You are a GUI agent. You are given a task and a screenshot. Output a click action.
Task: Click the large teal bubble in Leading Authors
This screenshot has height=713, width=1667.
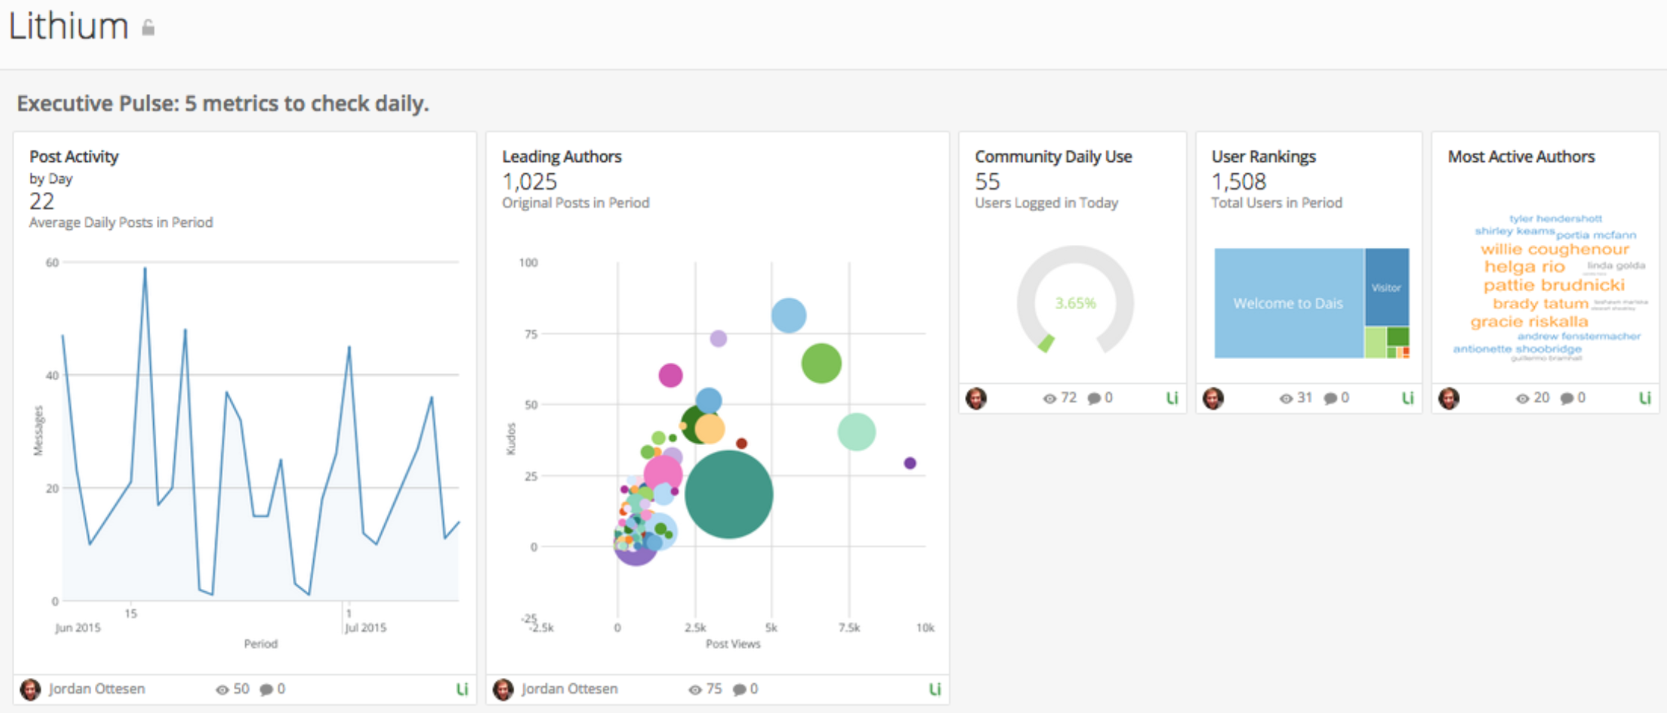pos(729,494)
